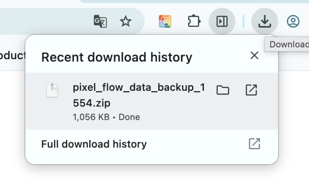Bookmark this page with the star icon
The width and height of the screenshot is (309, 180).
coord(126,21)
